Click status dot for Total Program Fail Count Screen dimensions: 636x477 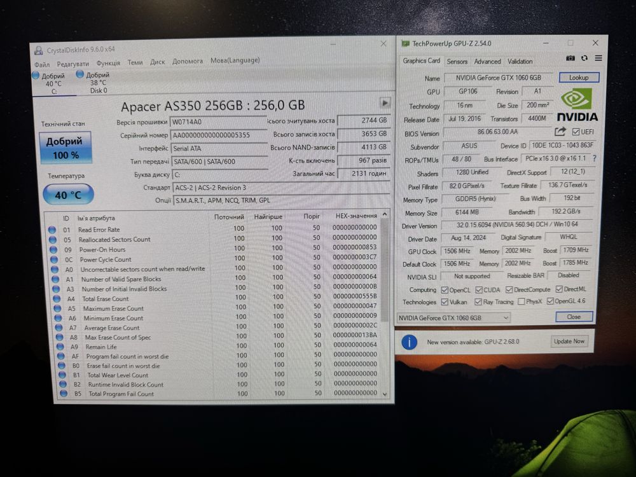coord(63,393)
